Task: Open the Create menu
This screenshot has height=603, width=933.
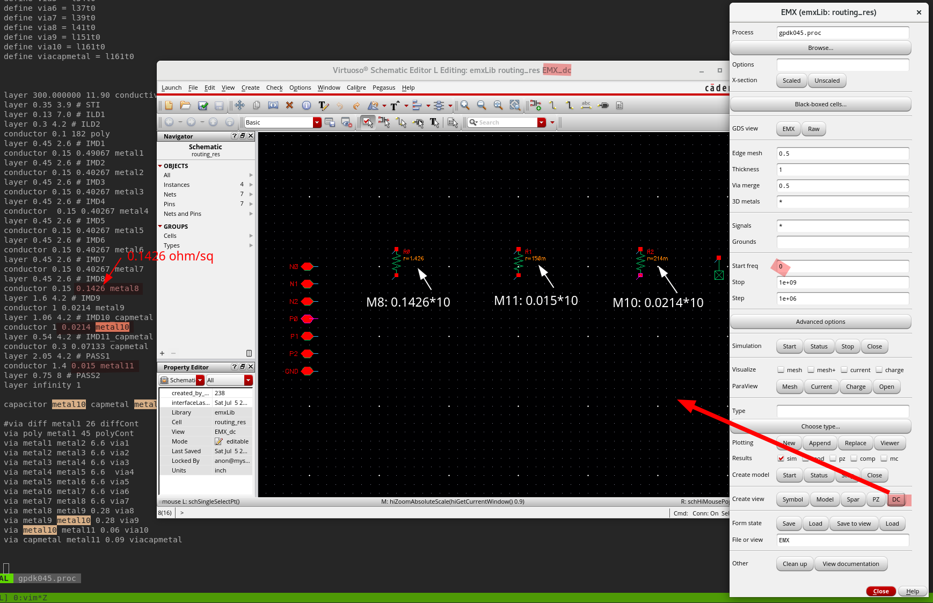Action: click(250, 88)
